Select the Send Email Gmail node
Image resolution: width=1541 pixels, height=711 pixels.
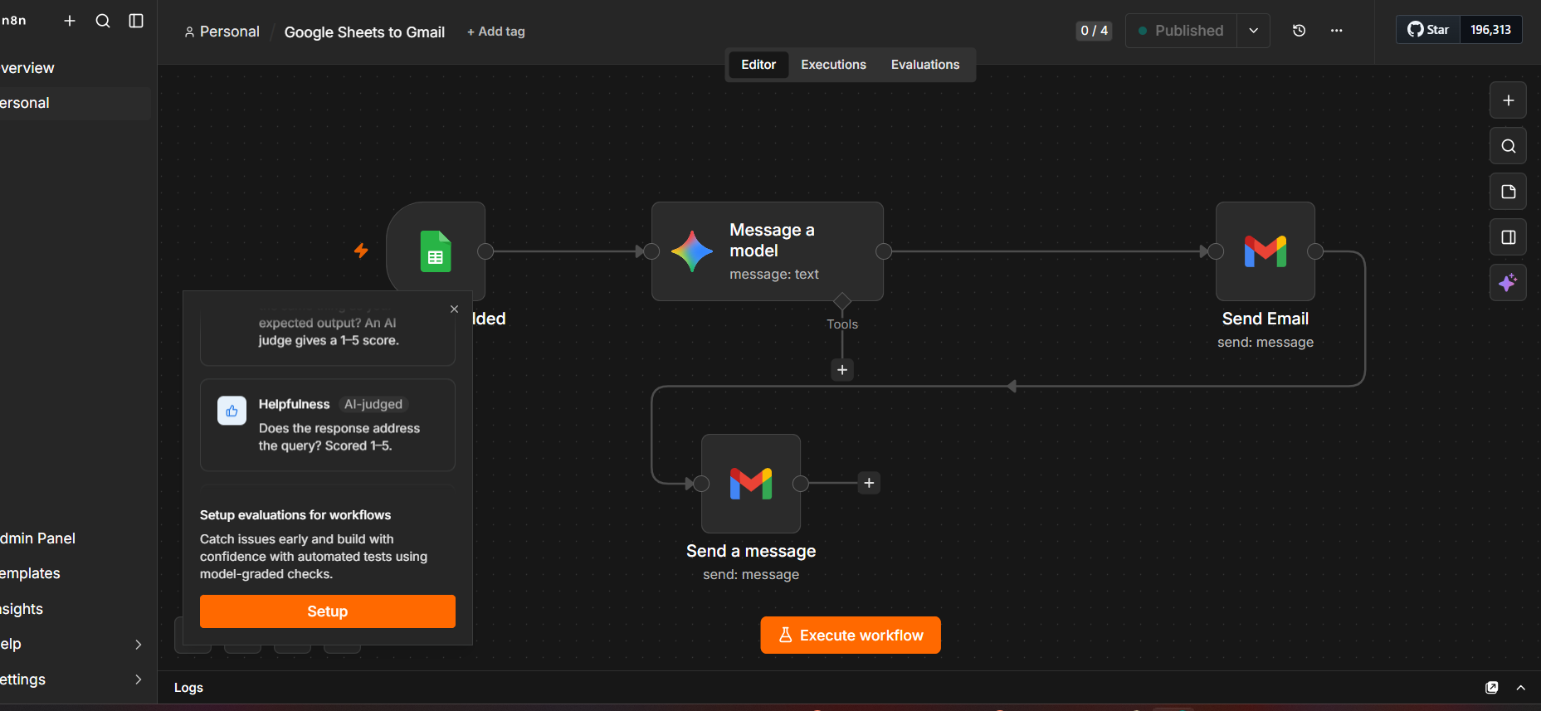click(x=1265, y=251)
